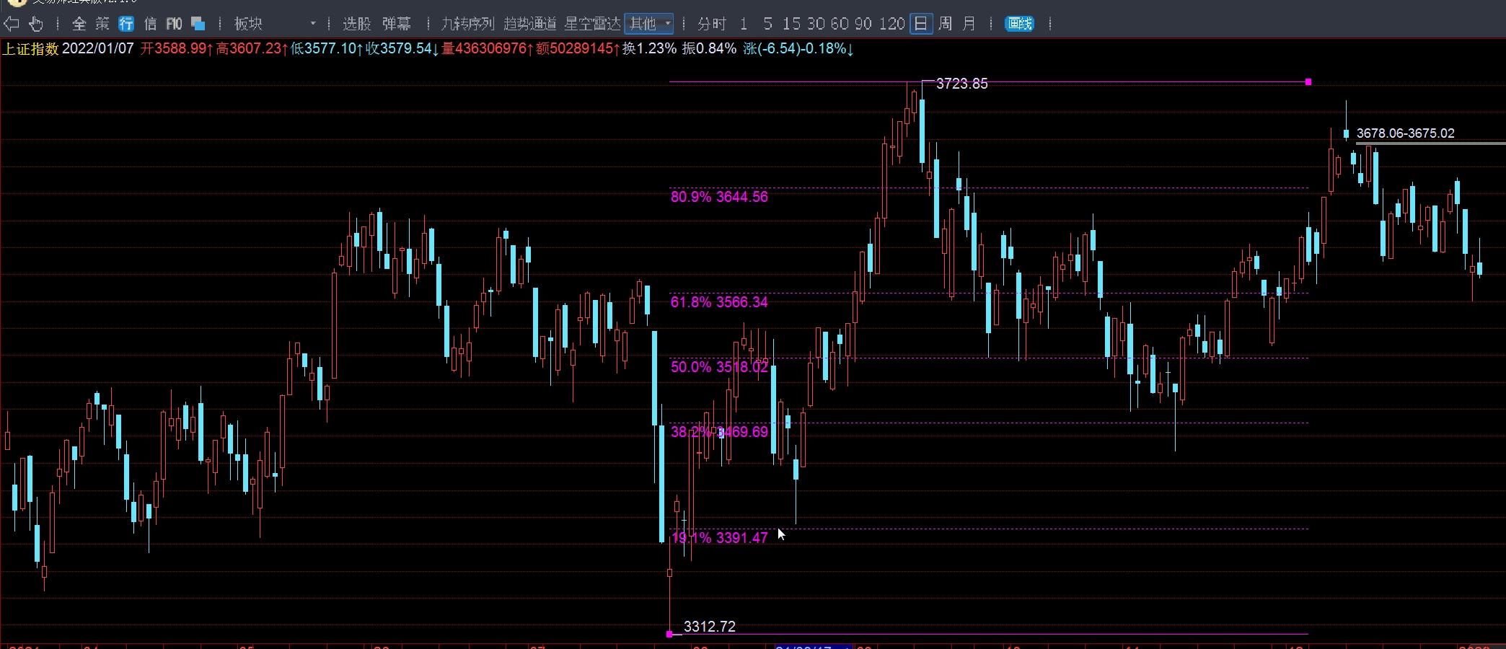1506x649 pixels.
Task: Click the 3312.72 low price label
Action: [710, 627]
